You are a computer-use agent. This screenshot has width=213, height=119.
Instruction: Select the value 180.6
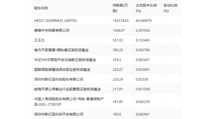(117, 114)
